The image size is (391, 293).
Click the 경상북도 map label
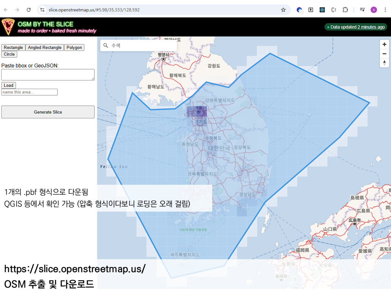tap(242, 147)
